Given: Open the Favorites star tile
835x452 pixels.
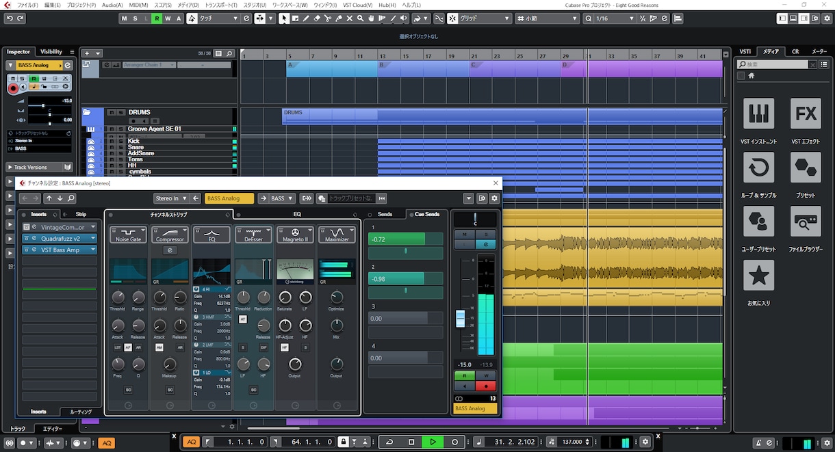Looking at the screenshot, I should pyautogui.click(x=758, y=276).
